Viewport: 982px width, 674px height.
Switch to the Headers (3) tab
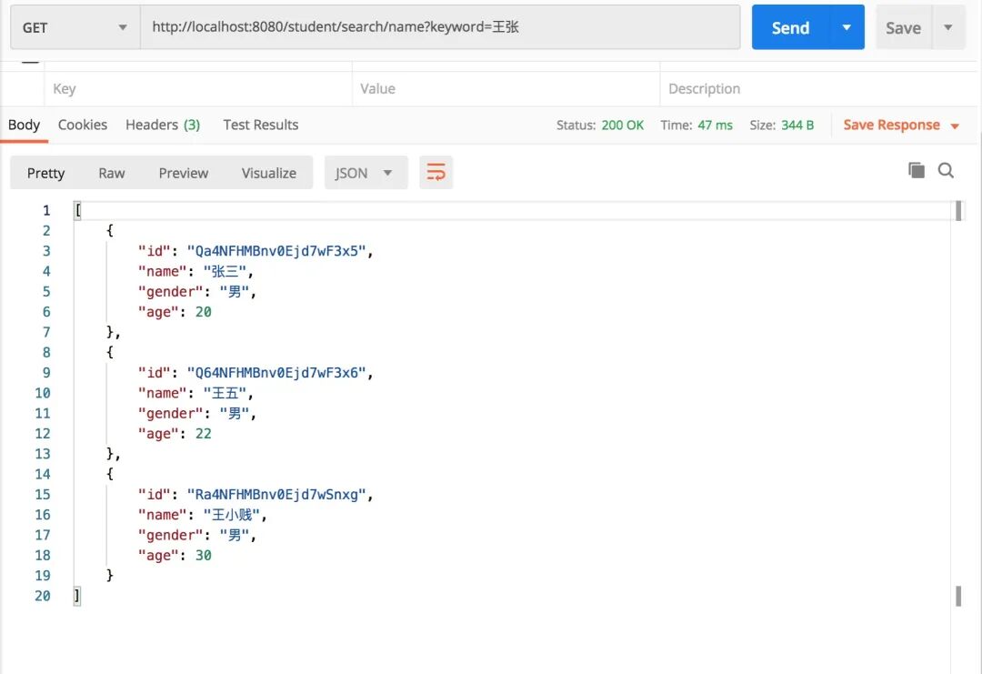tap(163, 125)
